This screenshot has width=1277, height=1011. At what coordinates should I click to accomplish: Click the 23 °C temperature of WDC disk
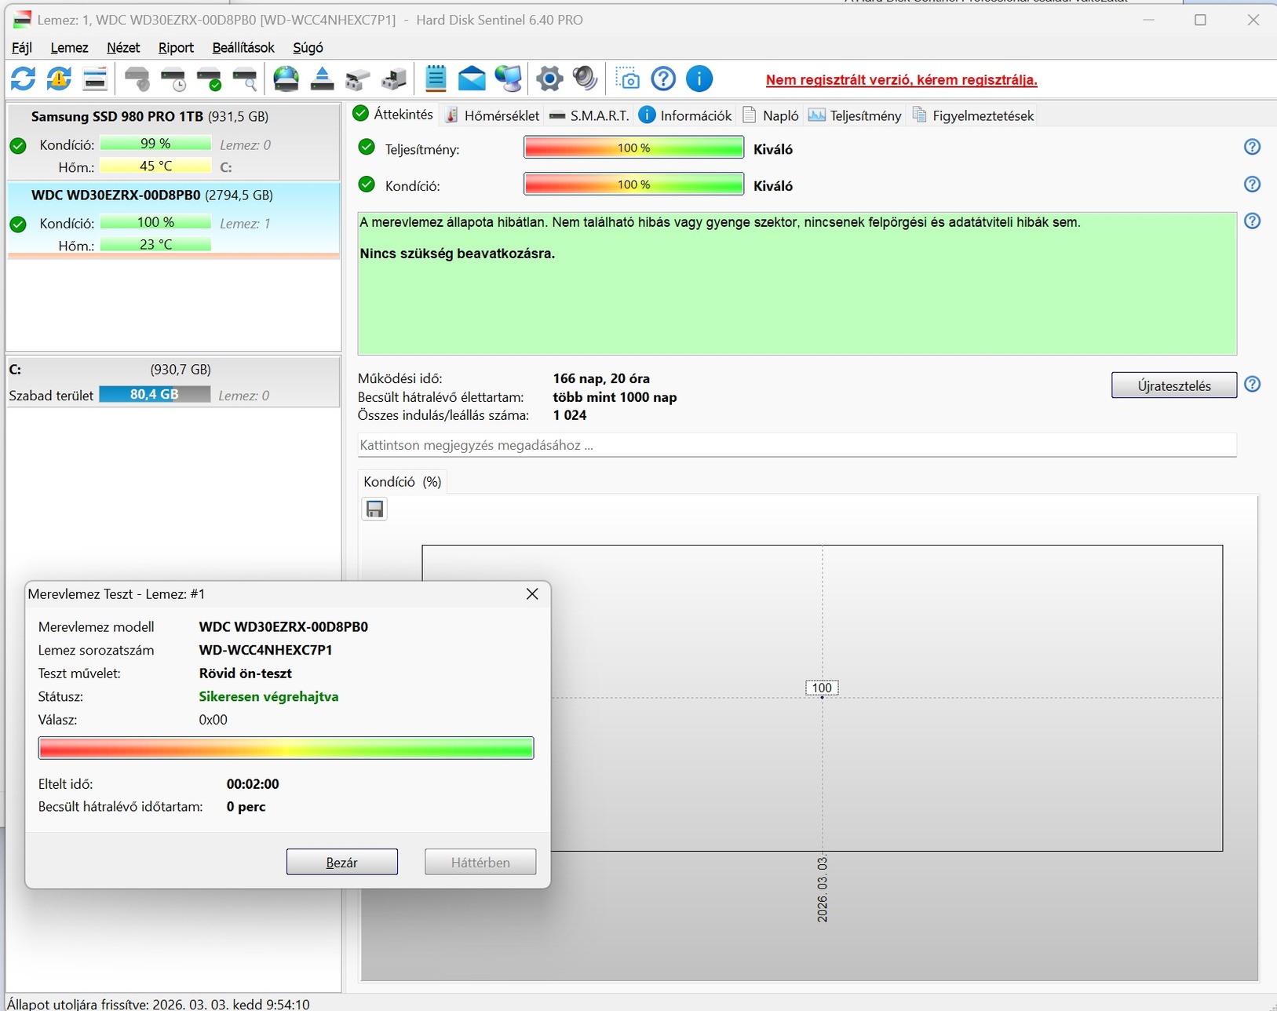(155, 245)
